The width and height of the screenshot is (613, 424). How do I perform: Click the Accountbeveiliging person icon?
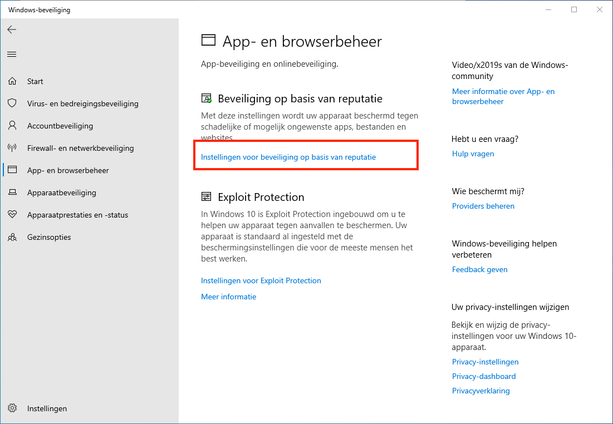[12, 126]
